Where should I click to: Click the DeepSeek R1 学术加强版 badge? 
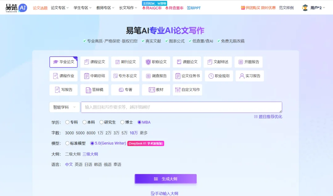[x=146, y=144]
